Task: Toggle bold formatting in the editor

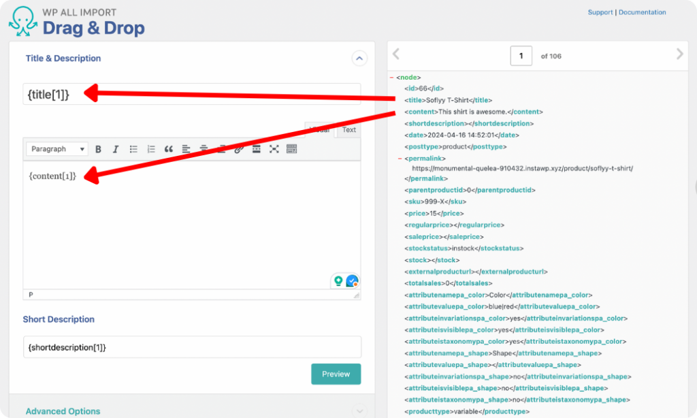Action: (98, 149)
